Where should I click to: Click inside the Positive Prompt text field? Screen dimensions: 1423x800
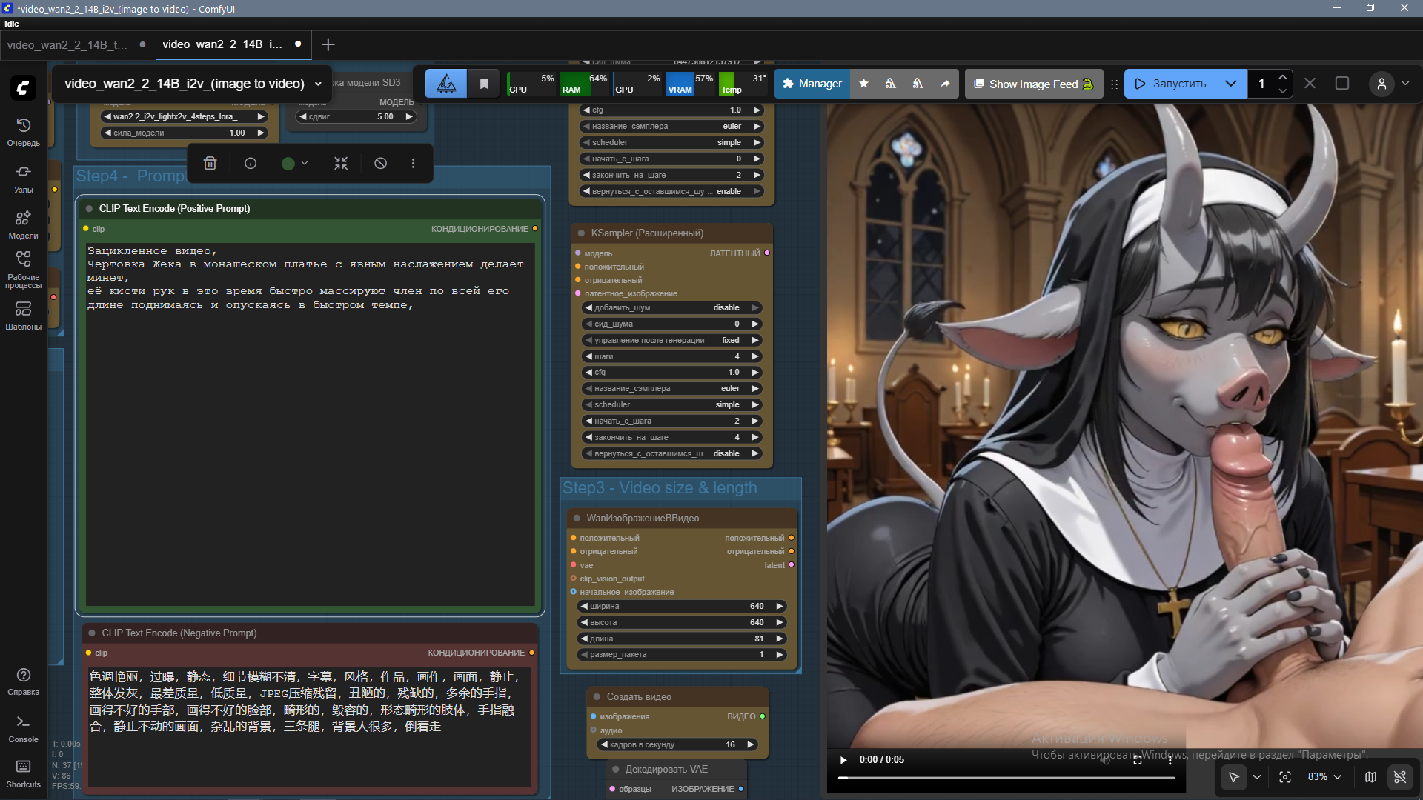tap(310, 444)
